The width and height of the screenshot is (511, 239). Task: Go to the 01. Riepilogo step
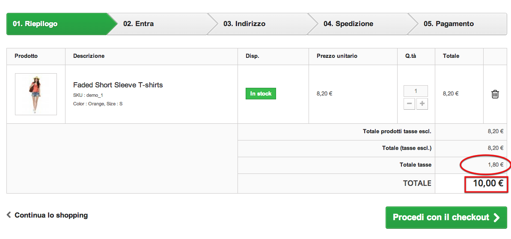(35, 24)
